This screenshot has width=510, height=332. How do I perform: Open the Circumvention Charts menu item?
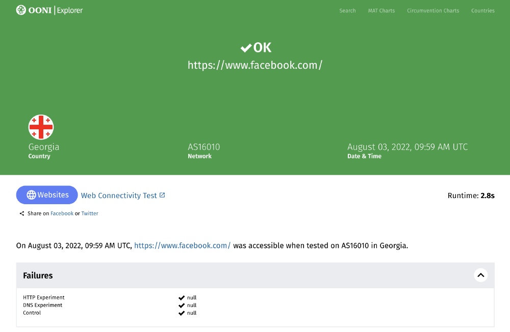point(433,10)
